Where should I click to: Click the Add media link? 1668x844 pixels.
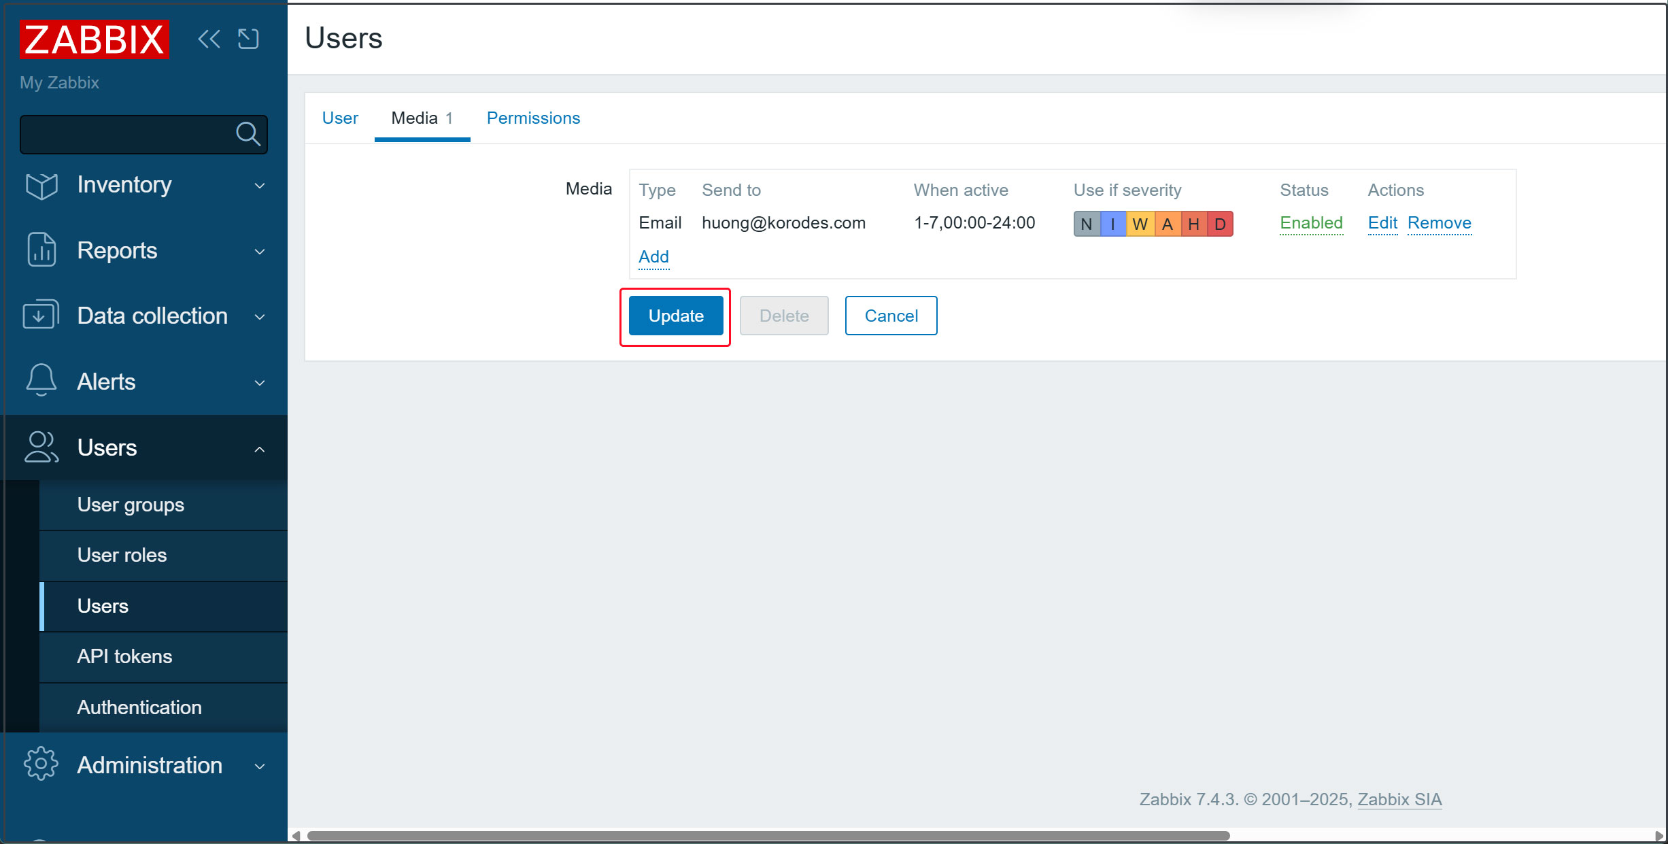(x=653, y=257)
